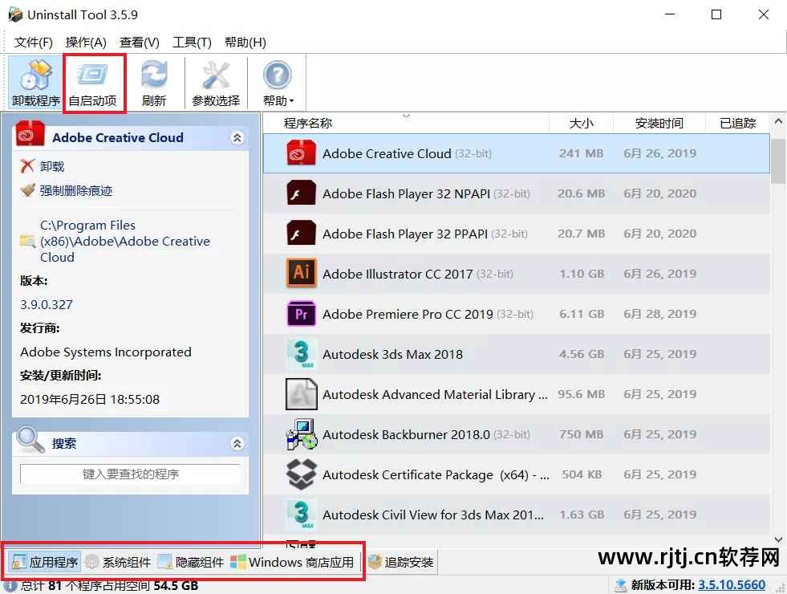Open the 帮助(H) menu

[245, 43]
